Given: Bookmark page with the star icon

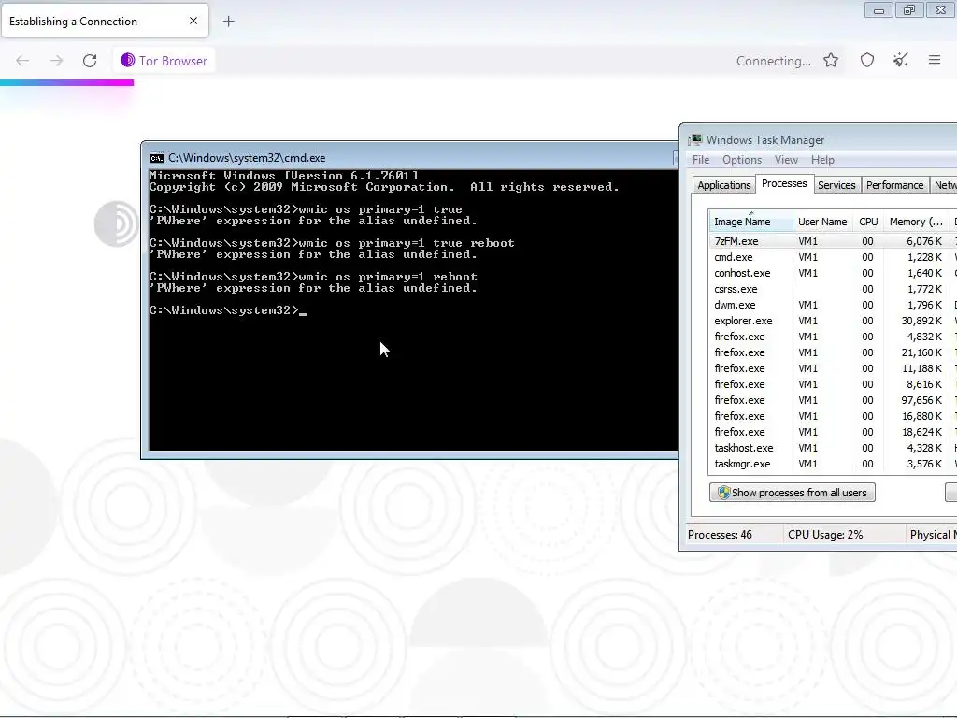Looking at the screenshot, I should click(x=831, y=60).
